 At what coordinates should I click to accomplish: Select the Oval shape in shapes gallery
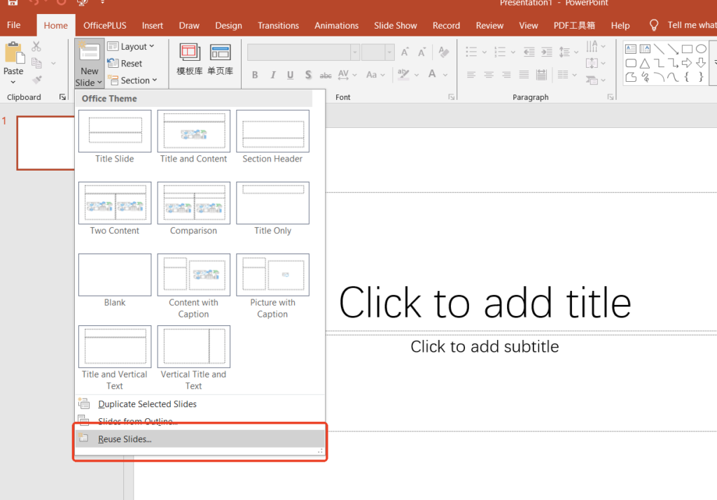(x=701, y=49)
